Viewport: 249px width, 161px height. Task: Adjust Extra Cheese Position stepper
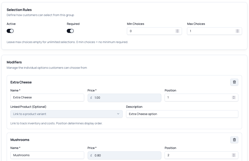tap(234, 98)
